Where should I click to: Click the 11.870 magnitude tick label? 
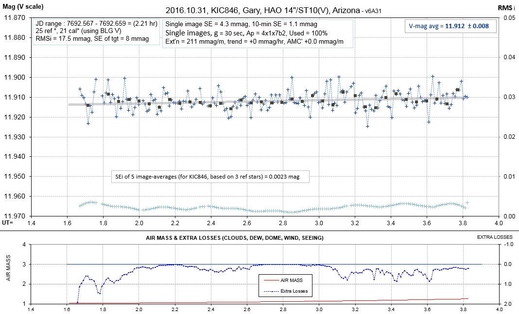coord(14,18)
